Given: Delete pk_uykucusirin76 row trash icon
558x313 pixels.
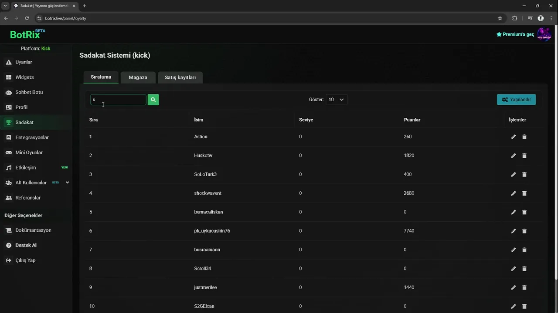Looking at the screenshot, I should pos(524,231).
